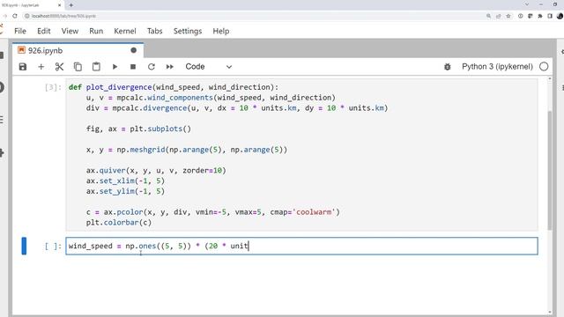Image resolution: width=564 pixels, height=317 pixels.
Task: Click the mpcalc.wind_components line
Action: coord(211,98)
